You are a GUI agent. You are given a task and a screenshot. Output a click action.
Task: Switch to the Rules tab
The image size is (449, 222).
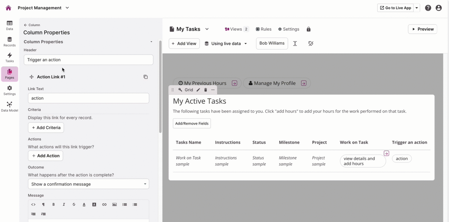click(x=263, y=29)
